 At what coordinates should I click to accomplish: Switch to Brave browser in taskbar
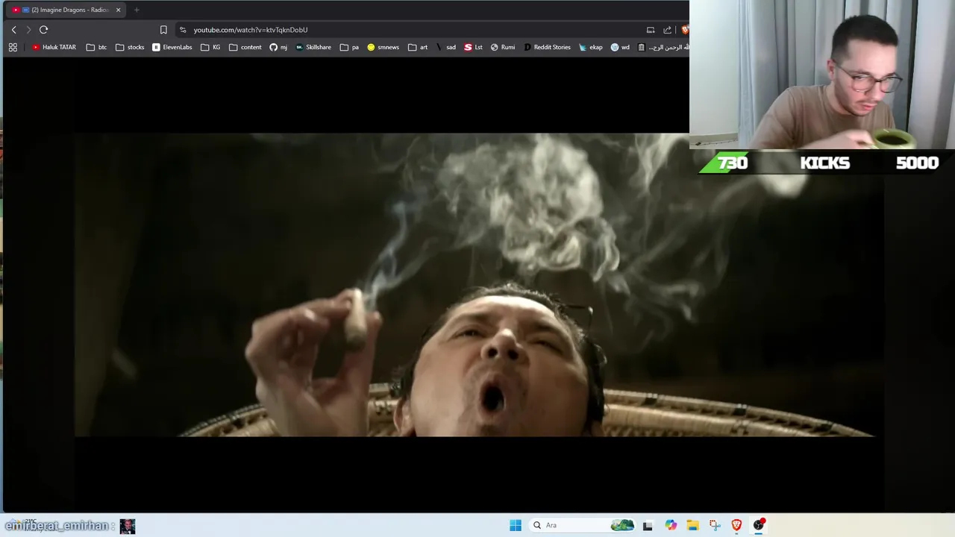[736, 525]
